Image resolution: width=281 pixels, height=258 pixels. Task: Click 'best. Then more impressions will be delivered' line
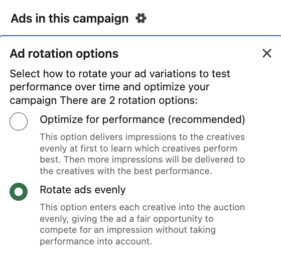(143, 160)
